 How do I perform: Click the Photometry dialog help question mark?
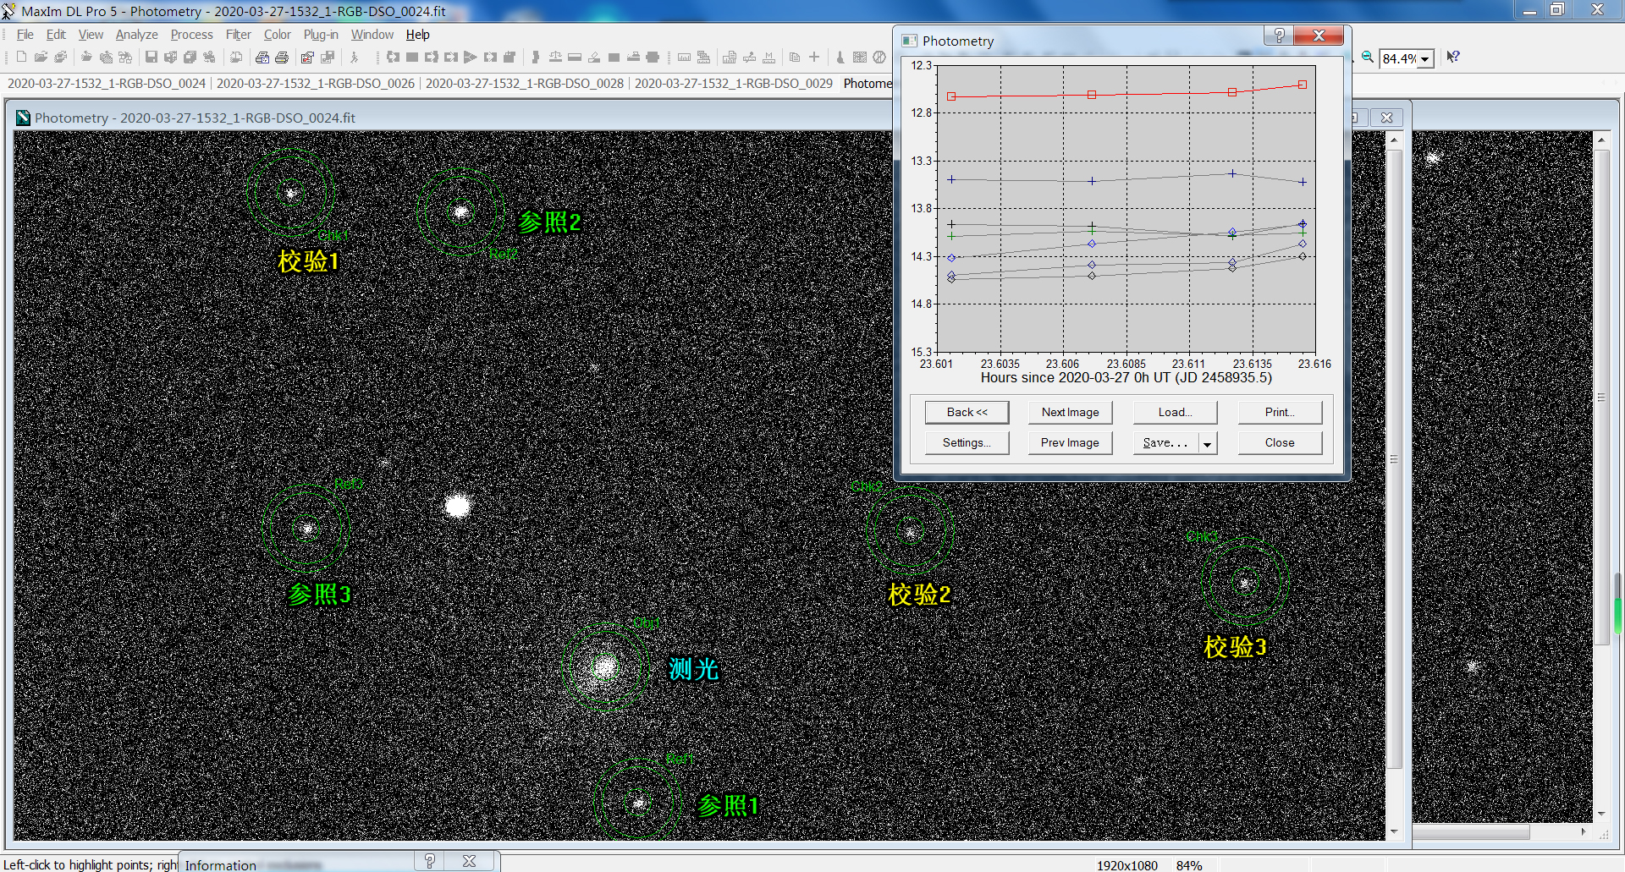click(1280, 36)
